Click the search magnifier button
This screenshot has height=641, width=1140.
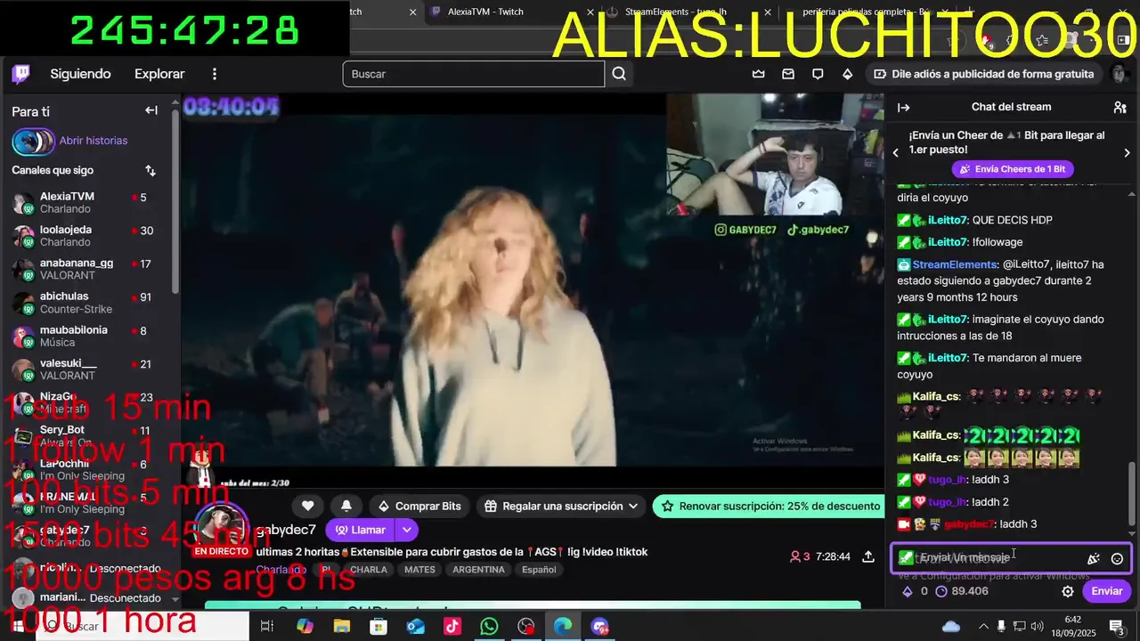(619, 74)
